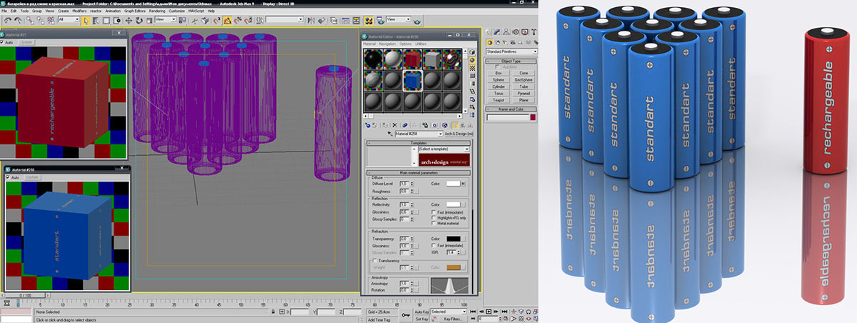Open the Hierarchy tab in command panel
This screenshot has height=323, width=857.
(506, 31)
